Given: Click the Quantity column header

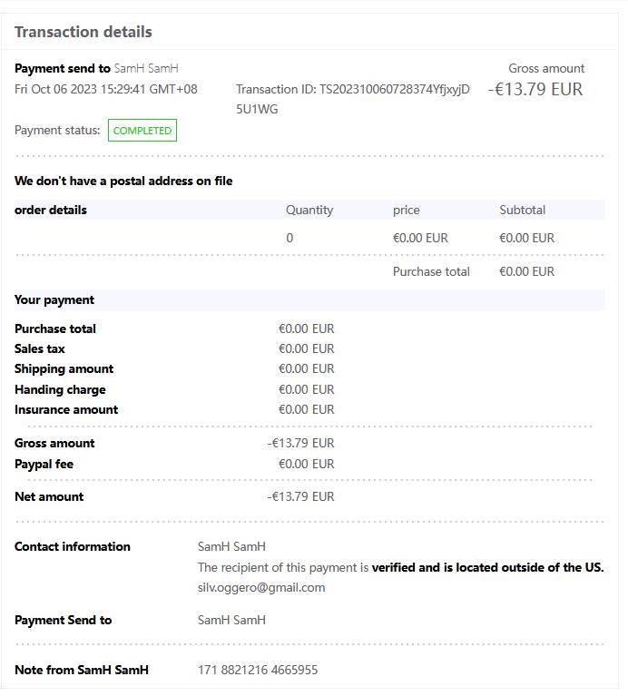Looking at the screenshot, I should pyautogui.click(x=309, y=210).
